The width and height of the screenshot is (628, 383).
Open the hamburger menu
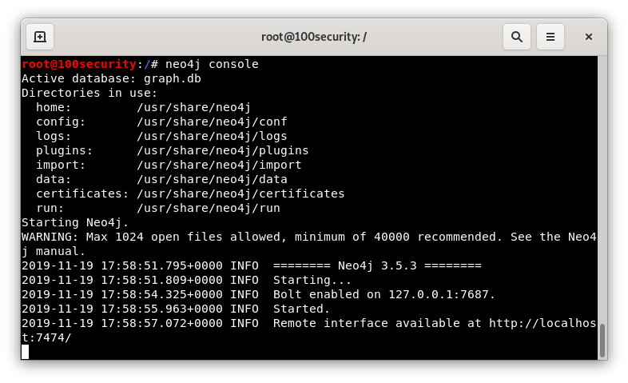[x=550, y=37]
